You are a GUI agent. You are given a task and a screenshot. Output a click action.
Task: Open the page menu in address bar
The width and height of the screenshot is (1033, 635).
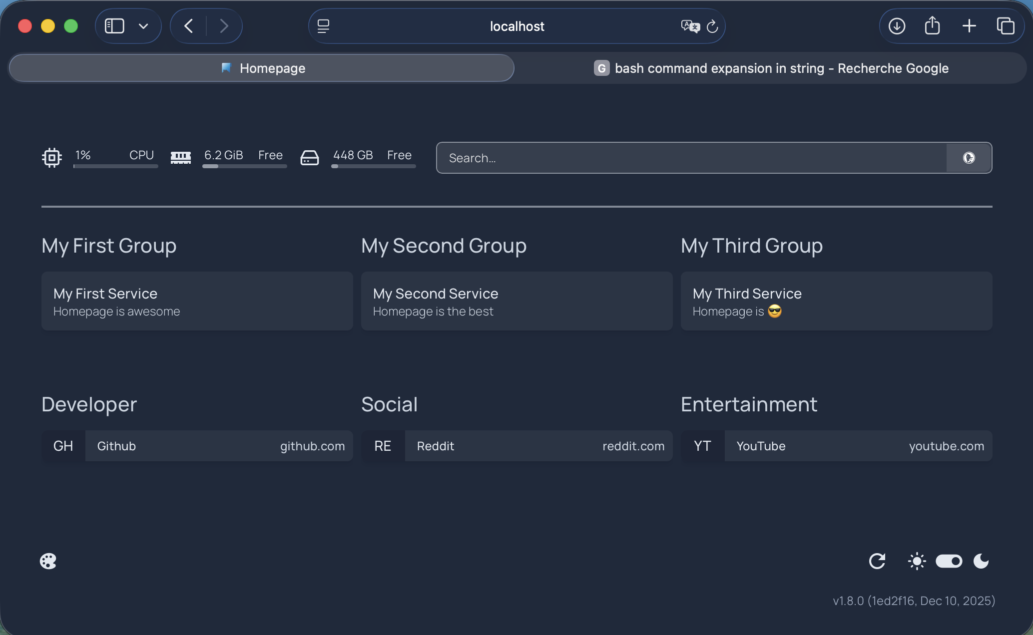[323, 26]
